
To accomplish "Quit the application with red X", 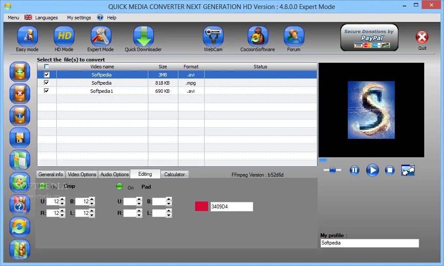I will point(422,37).
